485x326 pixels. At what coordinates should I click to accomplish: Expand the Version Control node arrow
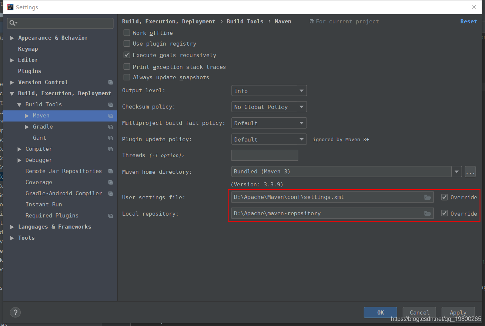point(12,82)
